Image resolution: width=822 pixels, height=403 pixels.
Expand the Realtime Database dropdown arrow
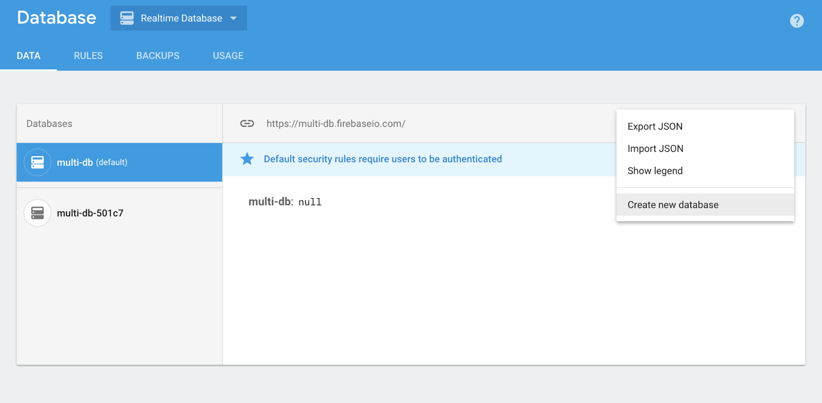(234, 18)
